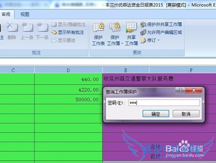
Task: Click Show/Hide Comment (显示/隐藏批注)
Action: (68, 25)
